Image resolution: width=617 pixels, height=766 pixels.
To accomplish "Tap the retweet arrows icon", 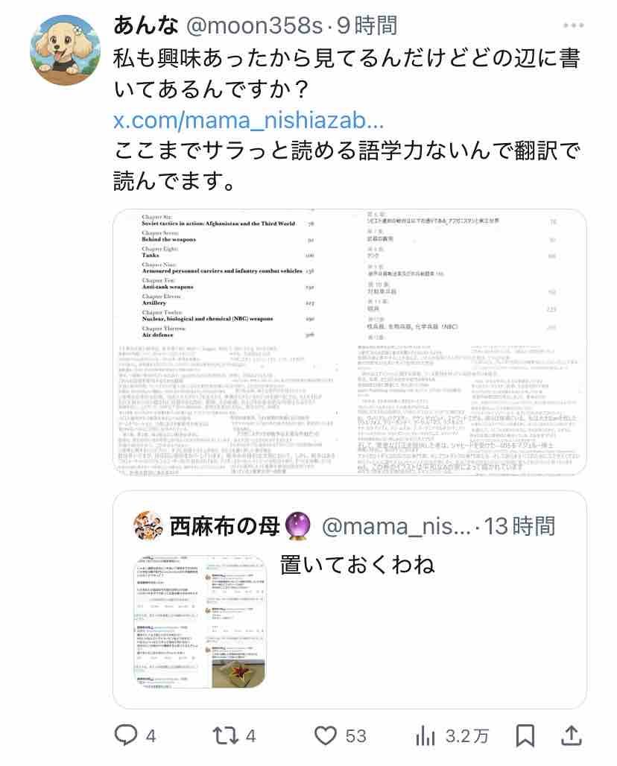I will [225, 735].
